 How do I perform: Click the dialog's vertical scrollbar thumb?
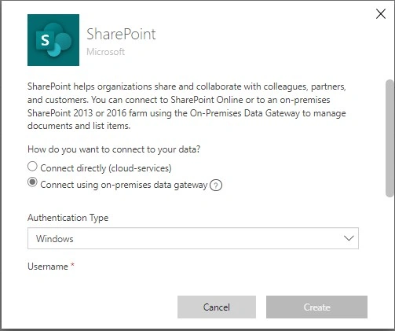[x=390, y=138]
